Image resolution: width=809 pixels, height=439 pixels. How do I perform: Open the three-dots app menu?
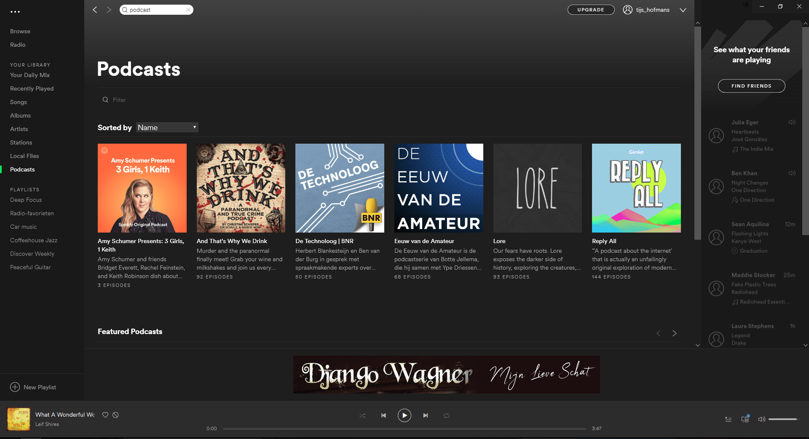15,12
